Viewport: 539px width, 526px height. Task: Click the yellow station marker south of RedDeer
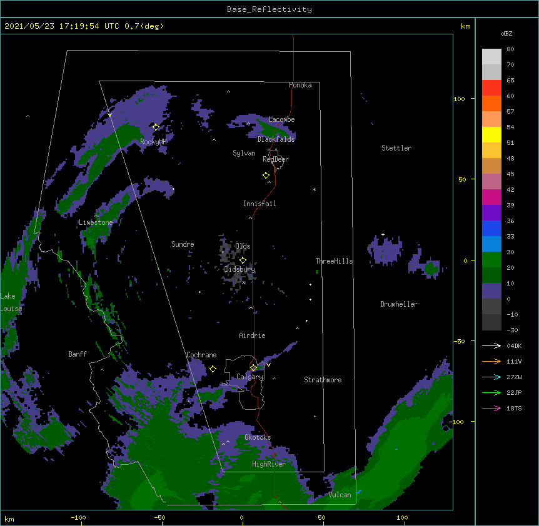266,176
